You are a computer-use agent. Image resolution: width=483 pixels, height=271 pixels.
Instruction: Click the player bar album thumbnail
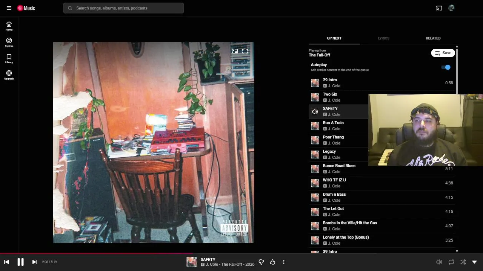coord(192,262)
